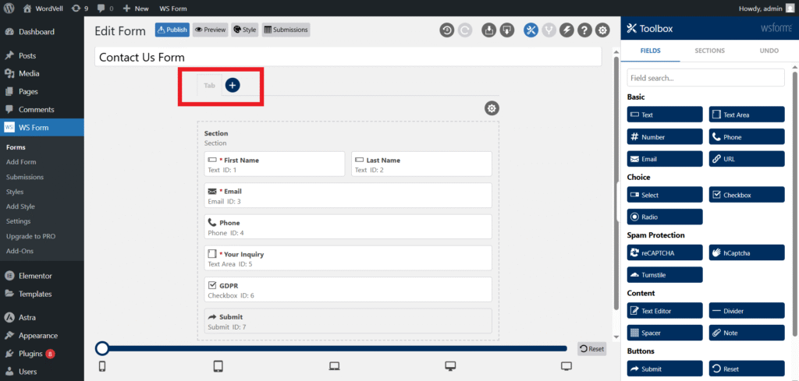This screenshot has width=799, height=381.
Task: Click the Publish button
Action: [172, 30]
